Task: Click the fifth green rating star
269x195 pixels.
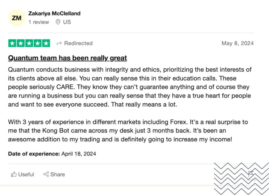Action: [46, 43]
